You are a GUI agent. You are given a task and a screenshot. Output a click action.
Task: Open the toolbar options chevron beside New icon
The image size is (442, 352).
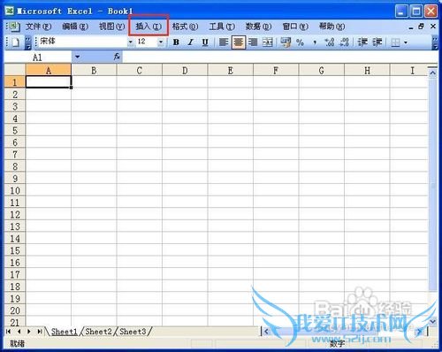pos(27,42)
